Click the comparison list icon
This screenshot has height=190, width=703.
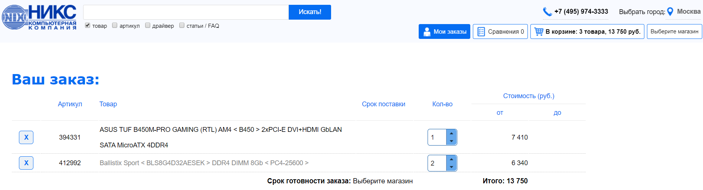[481, 32]
